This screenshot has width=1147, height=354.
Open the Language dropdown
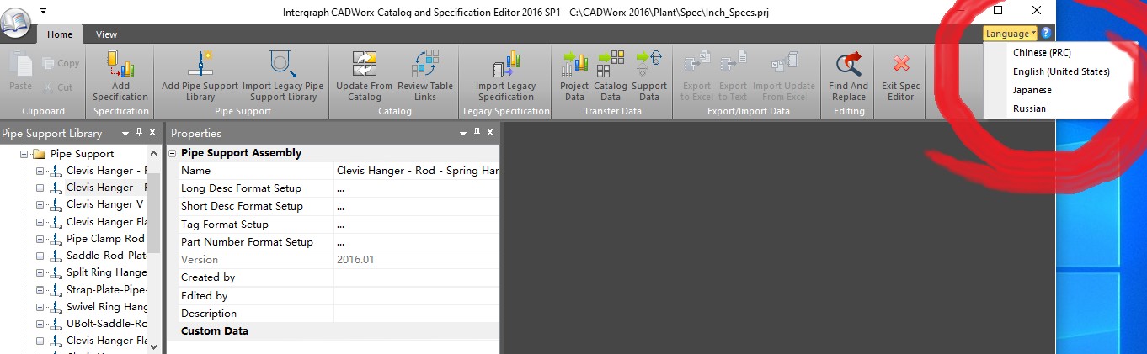pos(1010,34)
